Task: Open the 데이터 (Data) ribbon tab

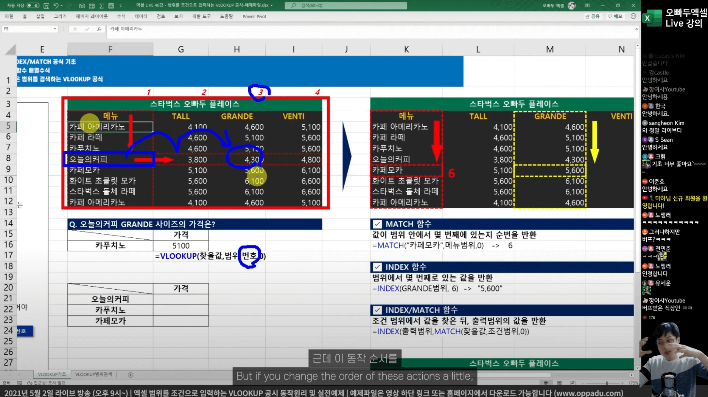Action: click(x=141, y=16)
